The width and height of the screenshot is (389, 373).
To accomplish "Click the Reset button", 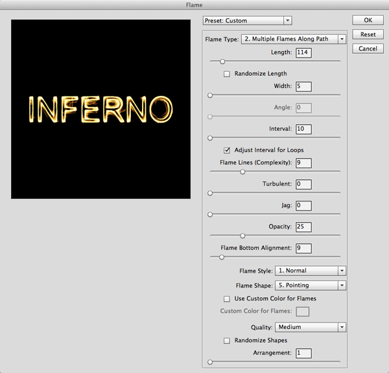I will click(368, 34).
